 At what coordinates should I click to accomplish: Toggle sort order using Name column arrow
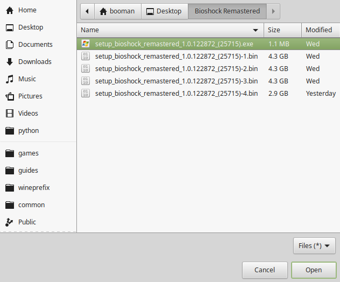256,30
